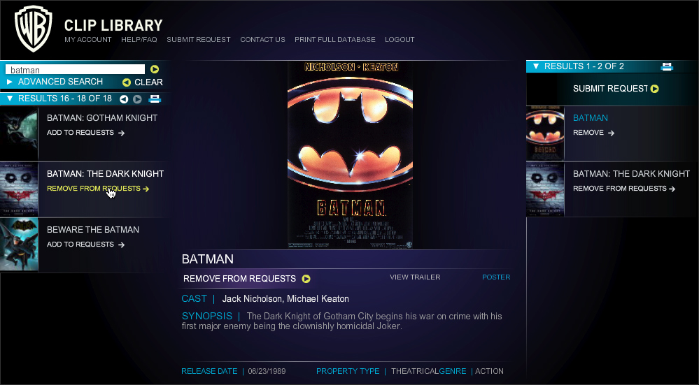Click THEATRICAL property type value
The width and height of the screenshot is (699, 385).
point(415,371)
